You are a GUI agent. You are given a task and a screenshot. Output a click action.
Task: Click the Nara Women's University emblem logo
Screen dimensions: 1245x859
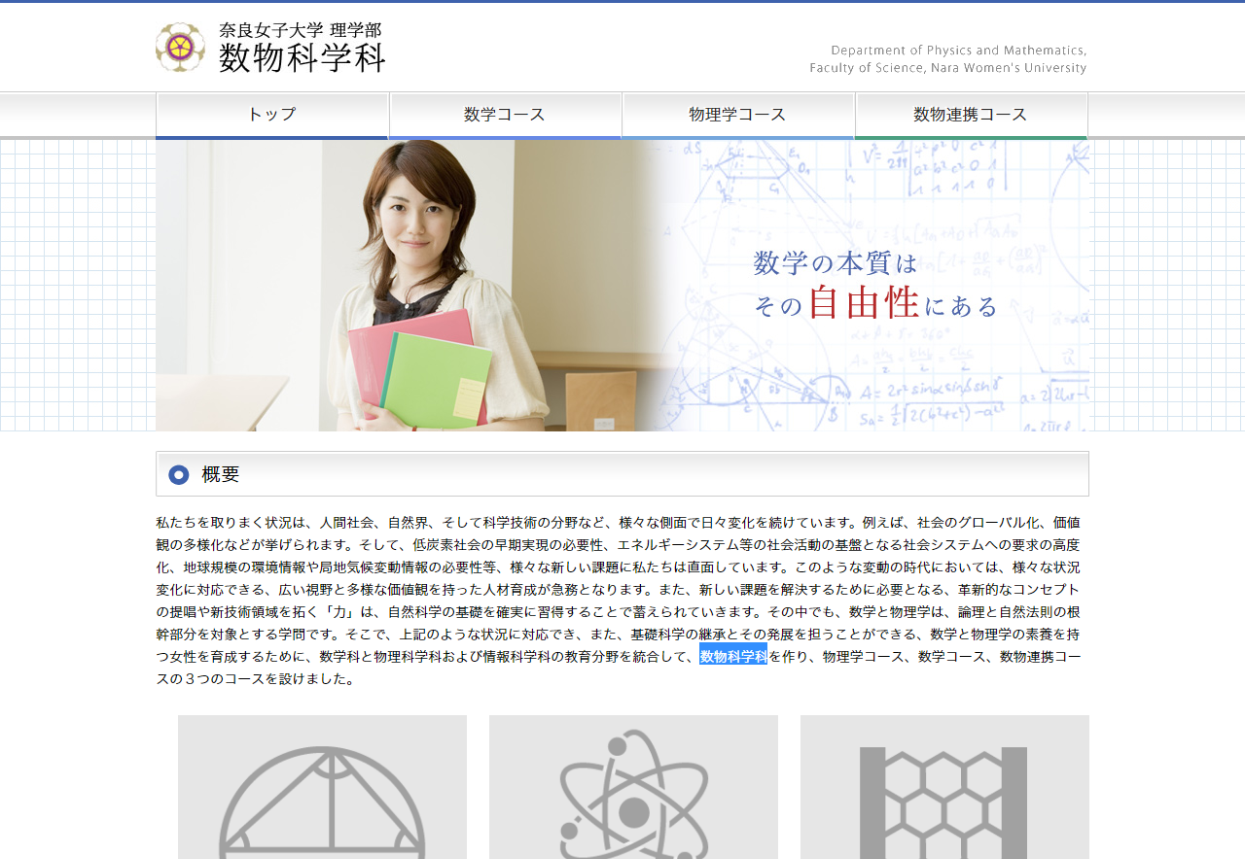(x=180, y=47)
